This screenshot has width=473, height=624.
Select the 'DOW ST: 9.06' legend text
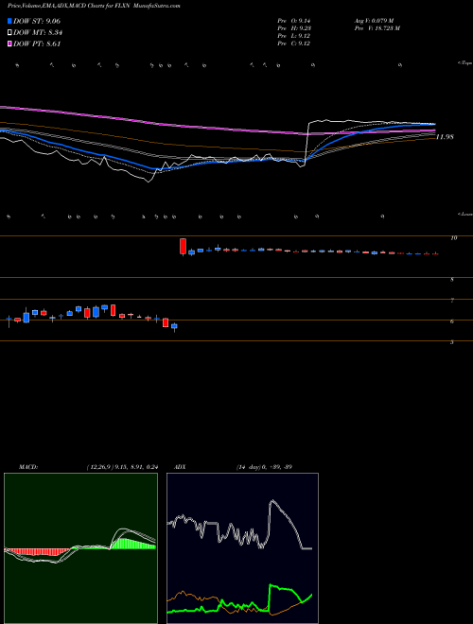[37, 21]
